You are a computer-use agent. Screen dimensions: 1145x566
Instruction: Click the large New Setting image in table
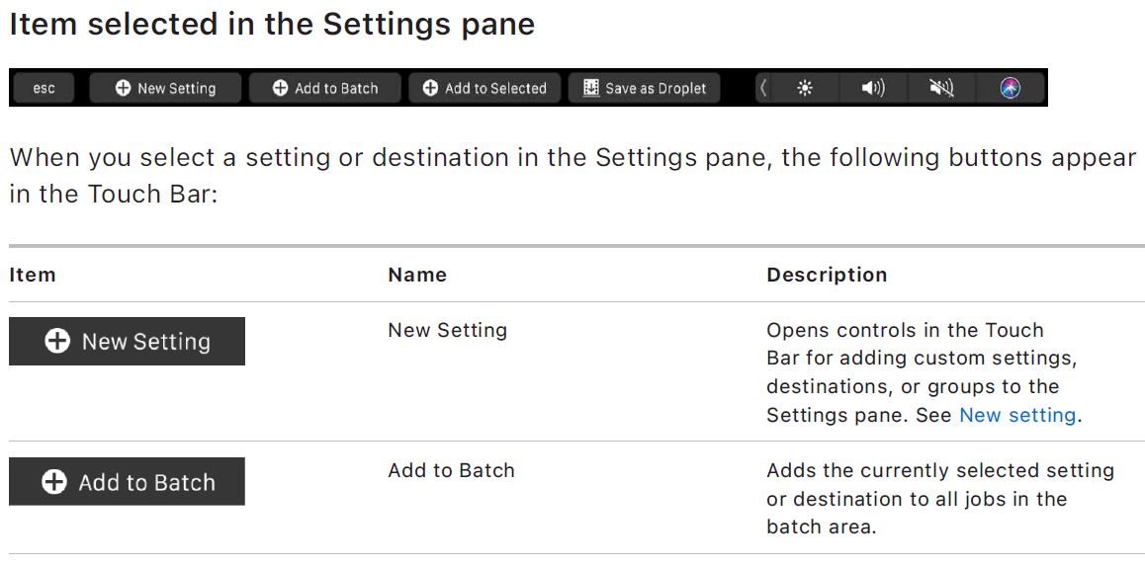click(127, 341)
